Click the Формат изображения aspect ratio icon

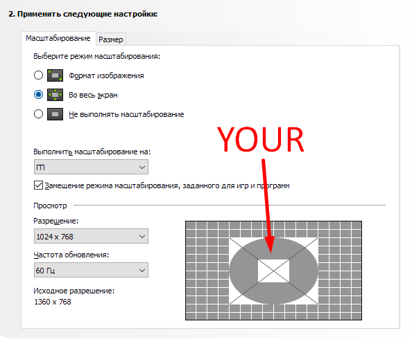point(55,75)
